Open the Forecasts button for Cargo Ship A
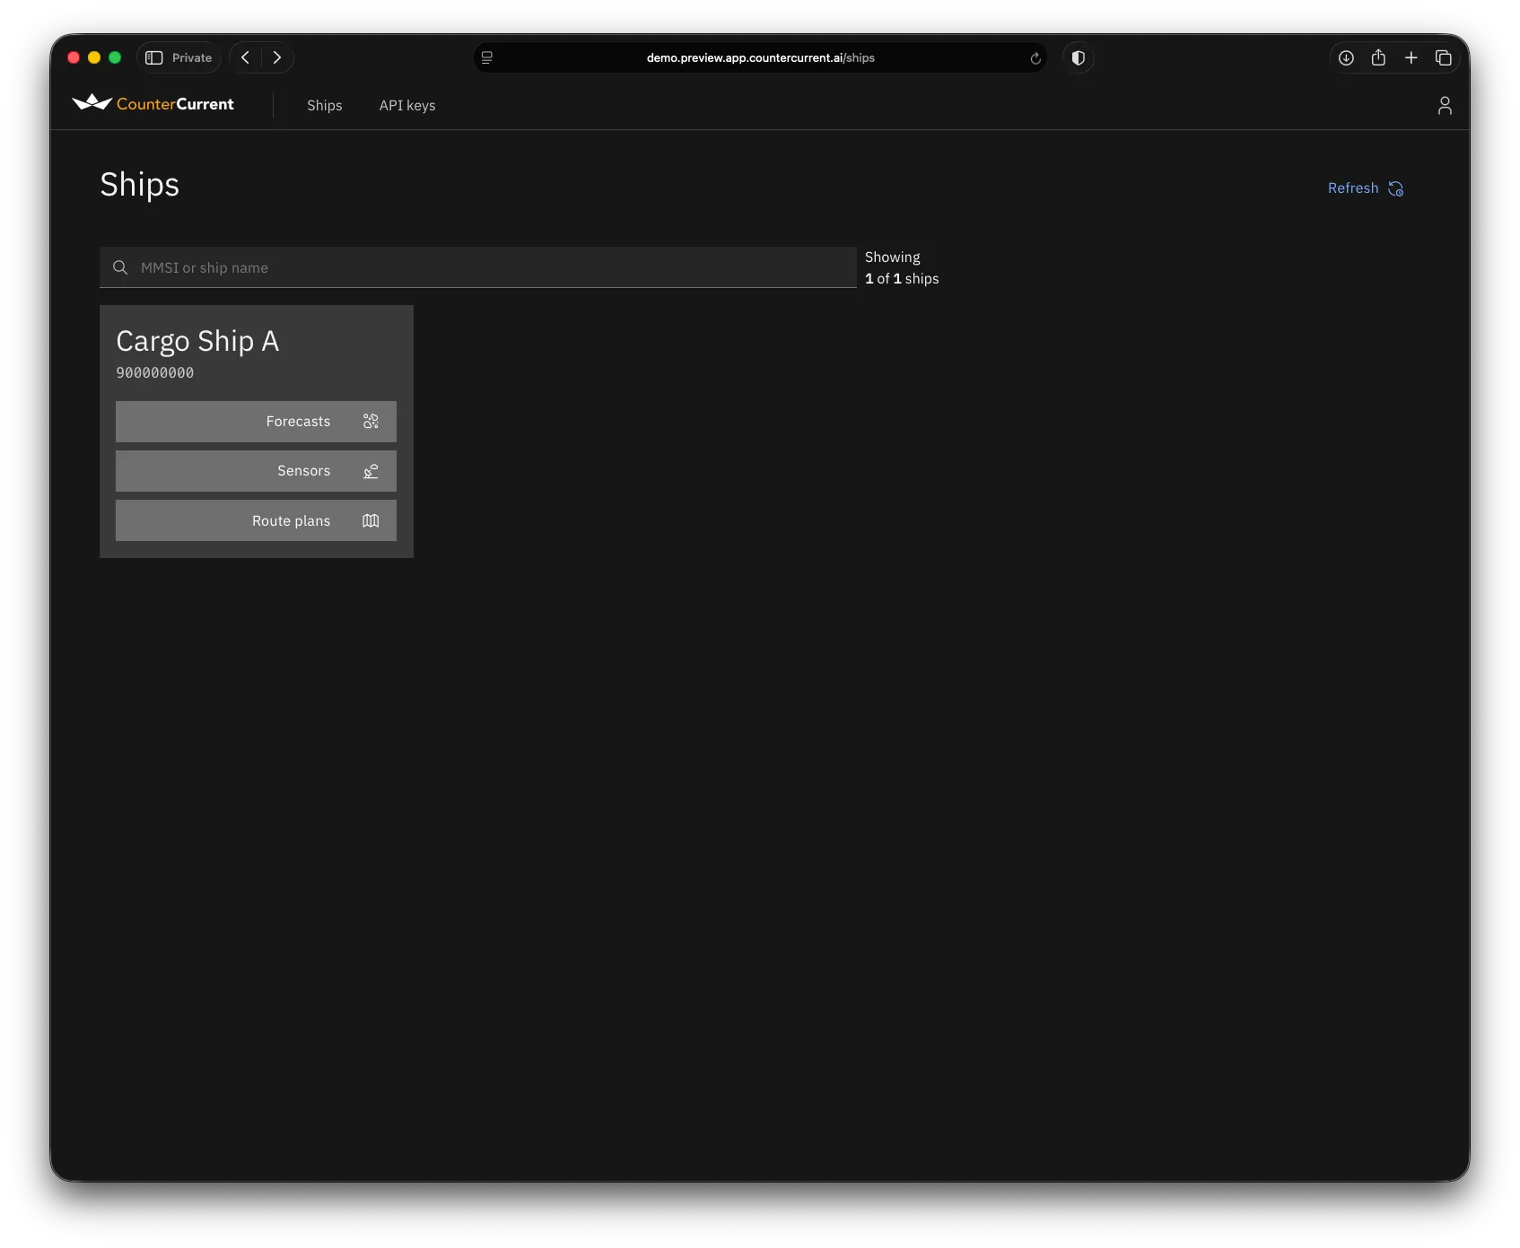This screenshot has width=1520, height=1248. click(x=256, y=422)
